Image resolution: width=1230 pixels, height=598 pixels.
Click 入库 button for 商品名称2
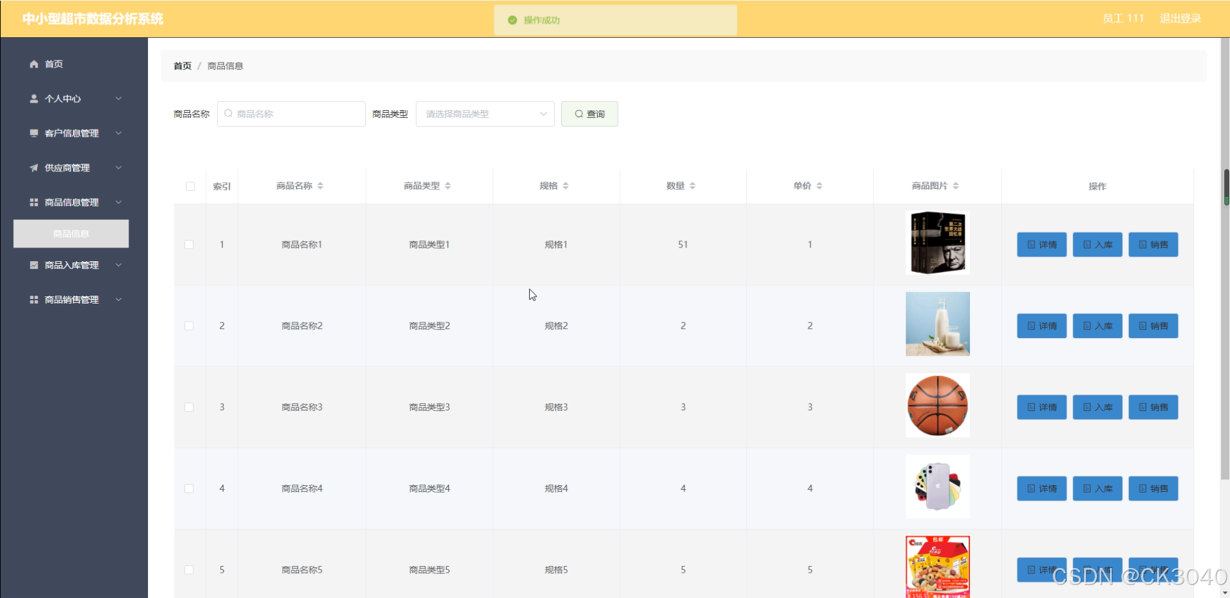pyautogui.click(x=1097, y=326)
